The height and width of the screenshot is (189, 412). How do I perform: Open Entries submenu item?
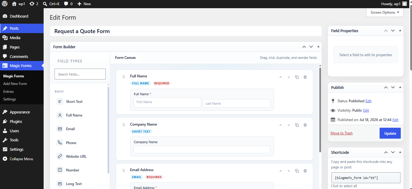pos(8,92)
